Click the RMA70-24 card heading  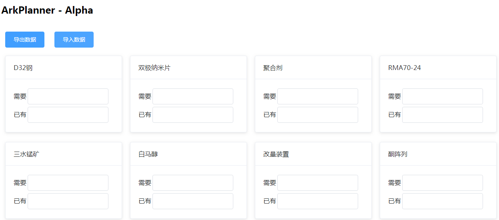405,68
